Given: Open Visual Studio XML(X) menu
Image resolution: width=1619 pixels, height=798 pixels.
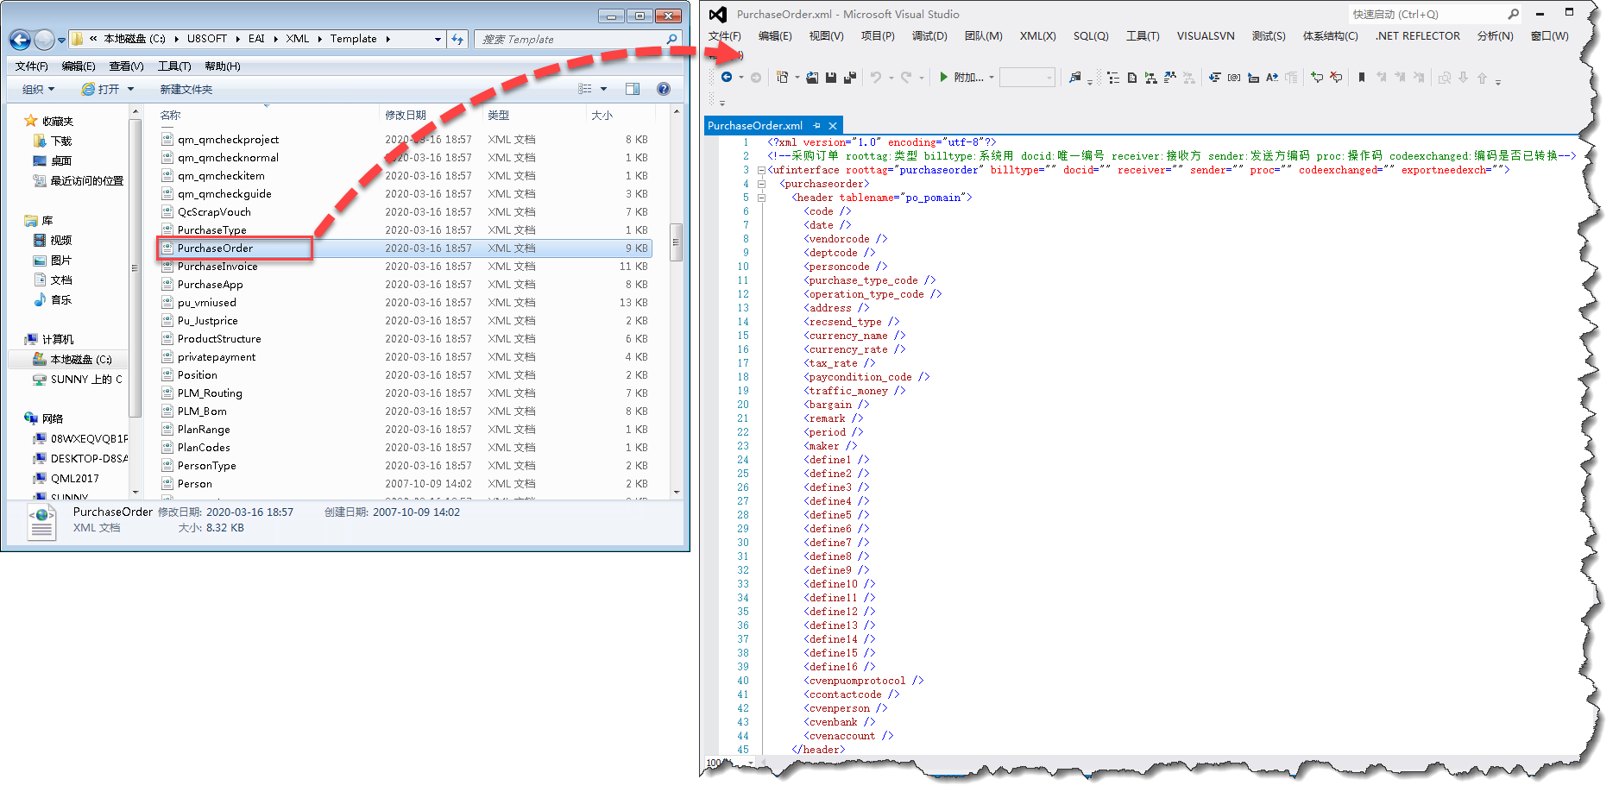Looking at the screenshot, I should click(1037, 36).
